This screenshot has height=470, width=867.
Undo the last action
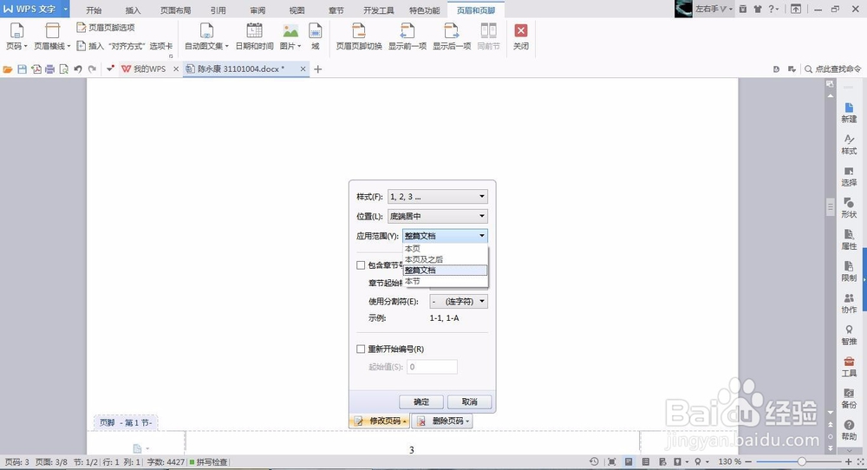tap(78, 69)
